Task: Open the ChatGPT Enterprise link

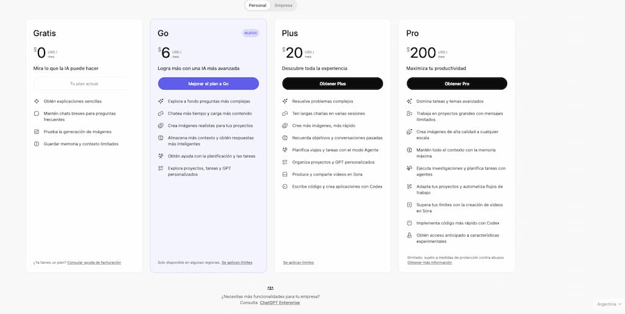Action: pos(280,302)
